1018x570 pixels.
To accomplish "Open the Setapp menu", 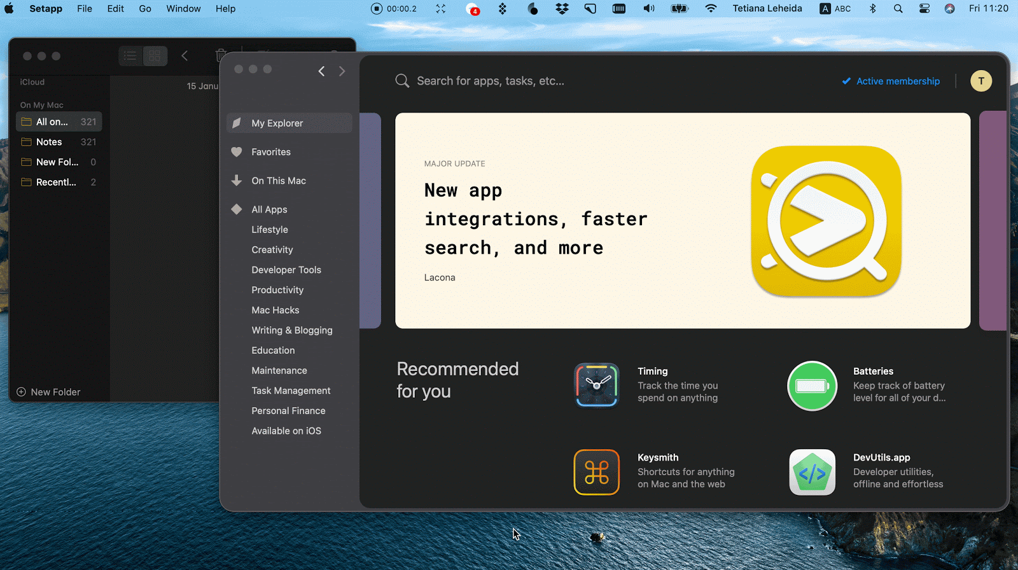I will point(46,8).
